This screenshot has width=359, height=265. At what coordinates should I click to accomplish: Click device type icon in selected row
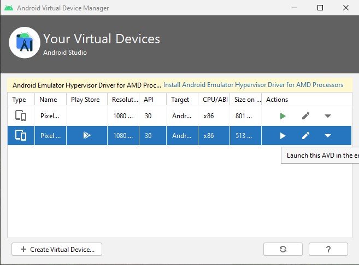coord(21,135)
